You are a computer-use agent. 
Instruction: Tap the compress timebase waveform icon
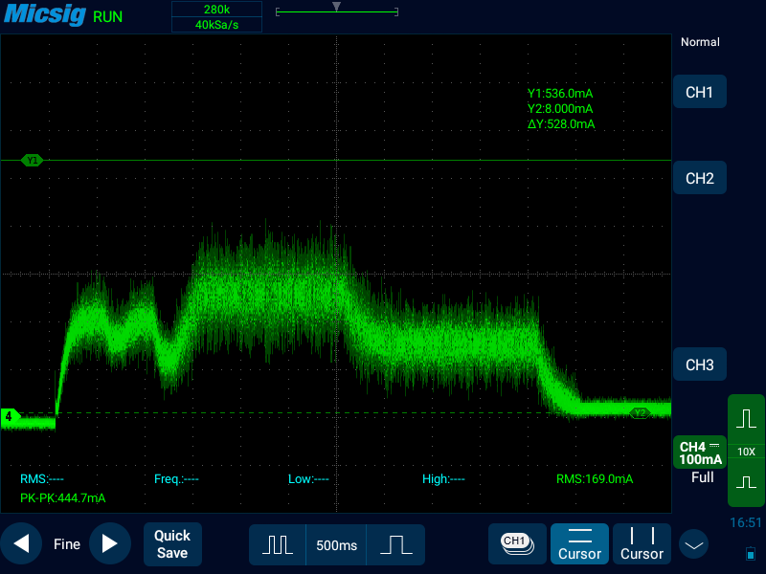(278, 544)
